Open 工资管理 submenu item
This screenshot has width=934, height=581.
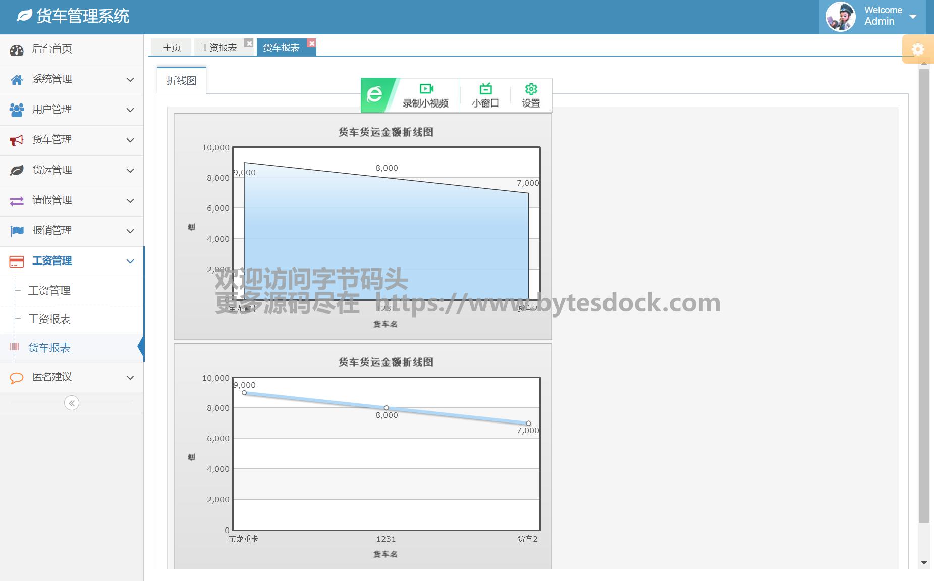49,291
